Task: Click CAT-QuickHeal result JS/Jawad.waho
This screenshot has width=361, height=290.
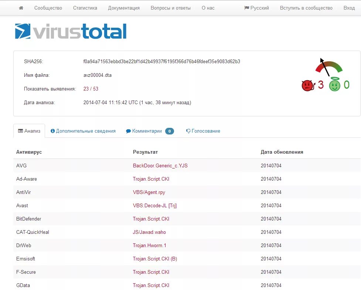Action: point(149,232)
